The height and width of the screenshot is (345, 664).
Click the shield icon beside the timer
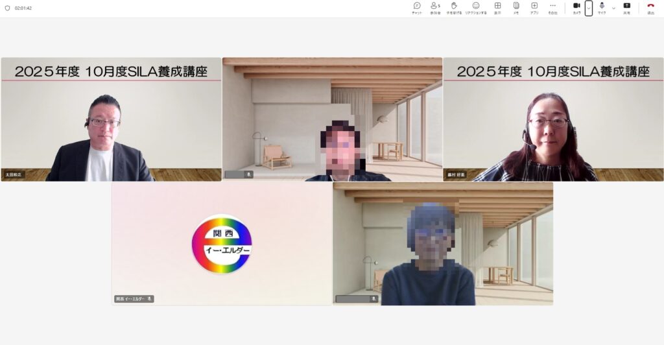[x=8, y=8]
